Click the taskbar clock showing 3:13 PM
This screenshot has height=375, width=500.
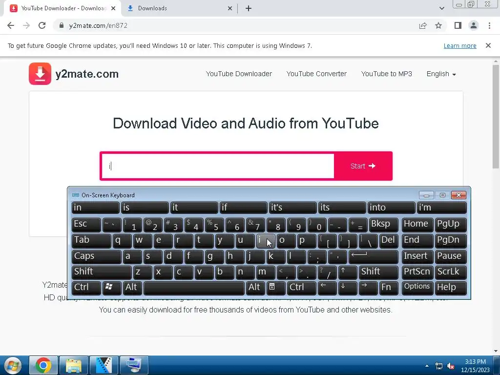tap(475, 366)
